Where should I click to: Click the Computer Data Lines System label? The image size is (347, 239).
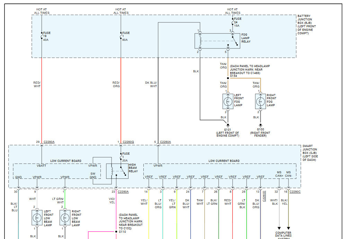284,235
